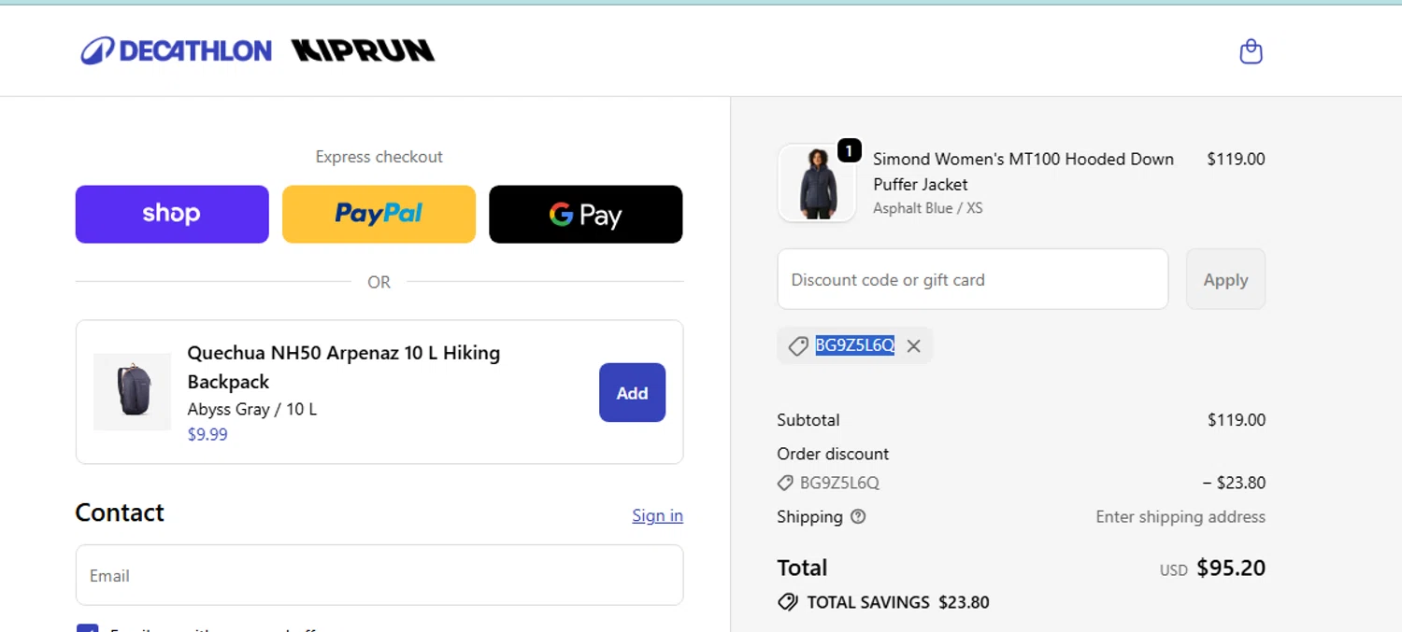
Task: Add Quechua backpack to the order
Action: tap(632, 393)
